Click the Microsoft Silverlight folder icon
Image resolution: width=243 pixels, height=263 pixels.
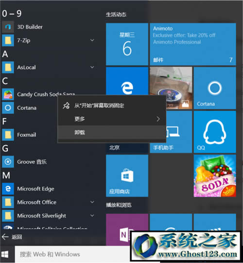click(8, 216)
